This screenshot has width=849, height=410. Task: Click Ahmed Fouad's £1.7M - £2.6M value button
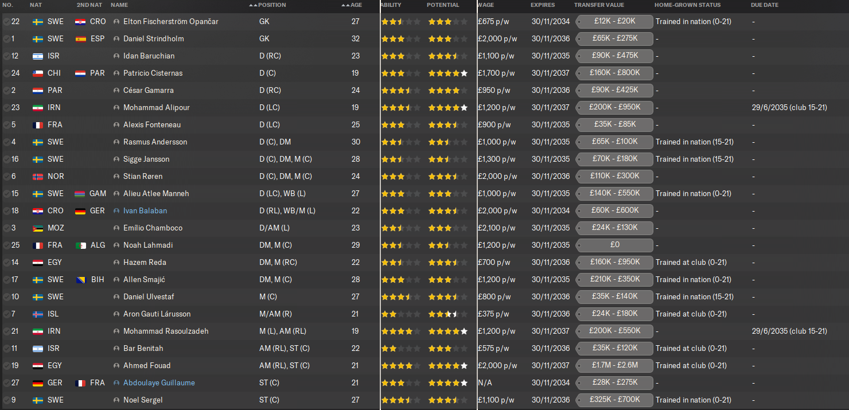click(x=614, y=366)
